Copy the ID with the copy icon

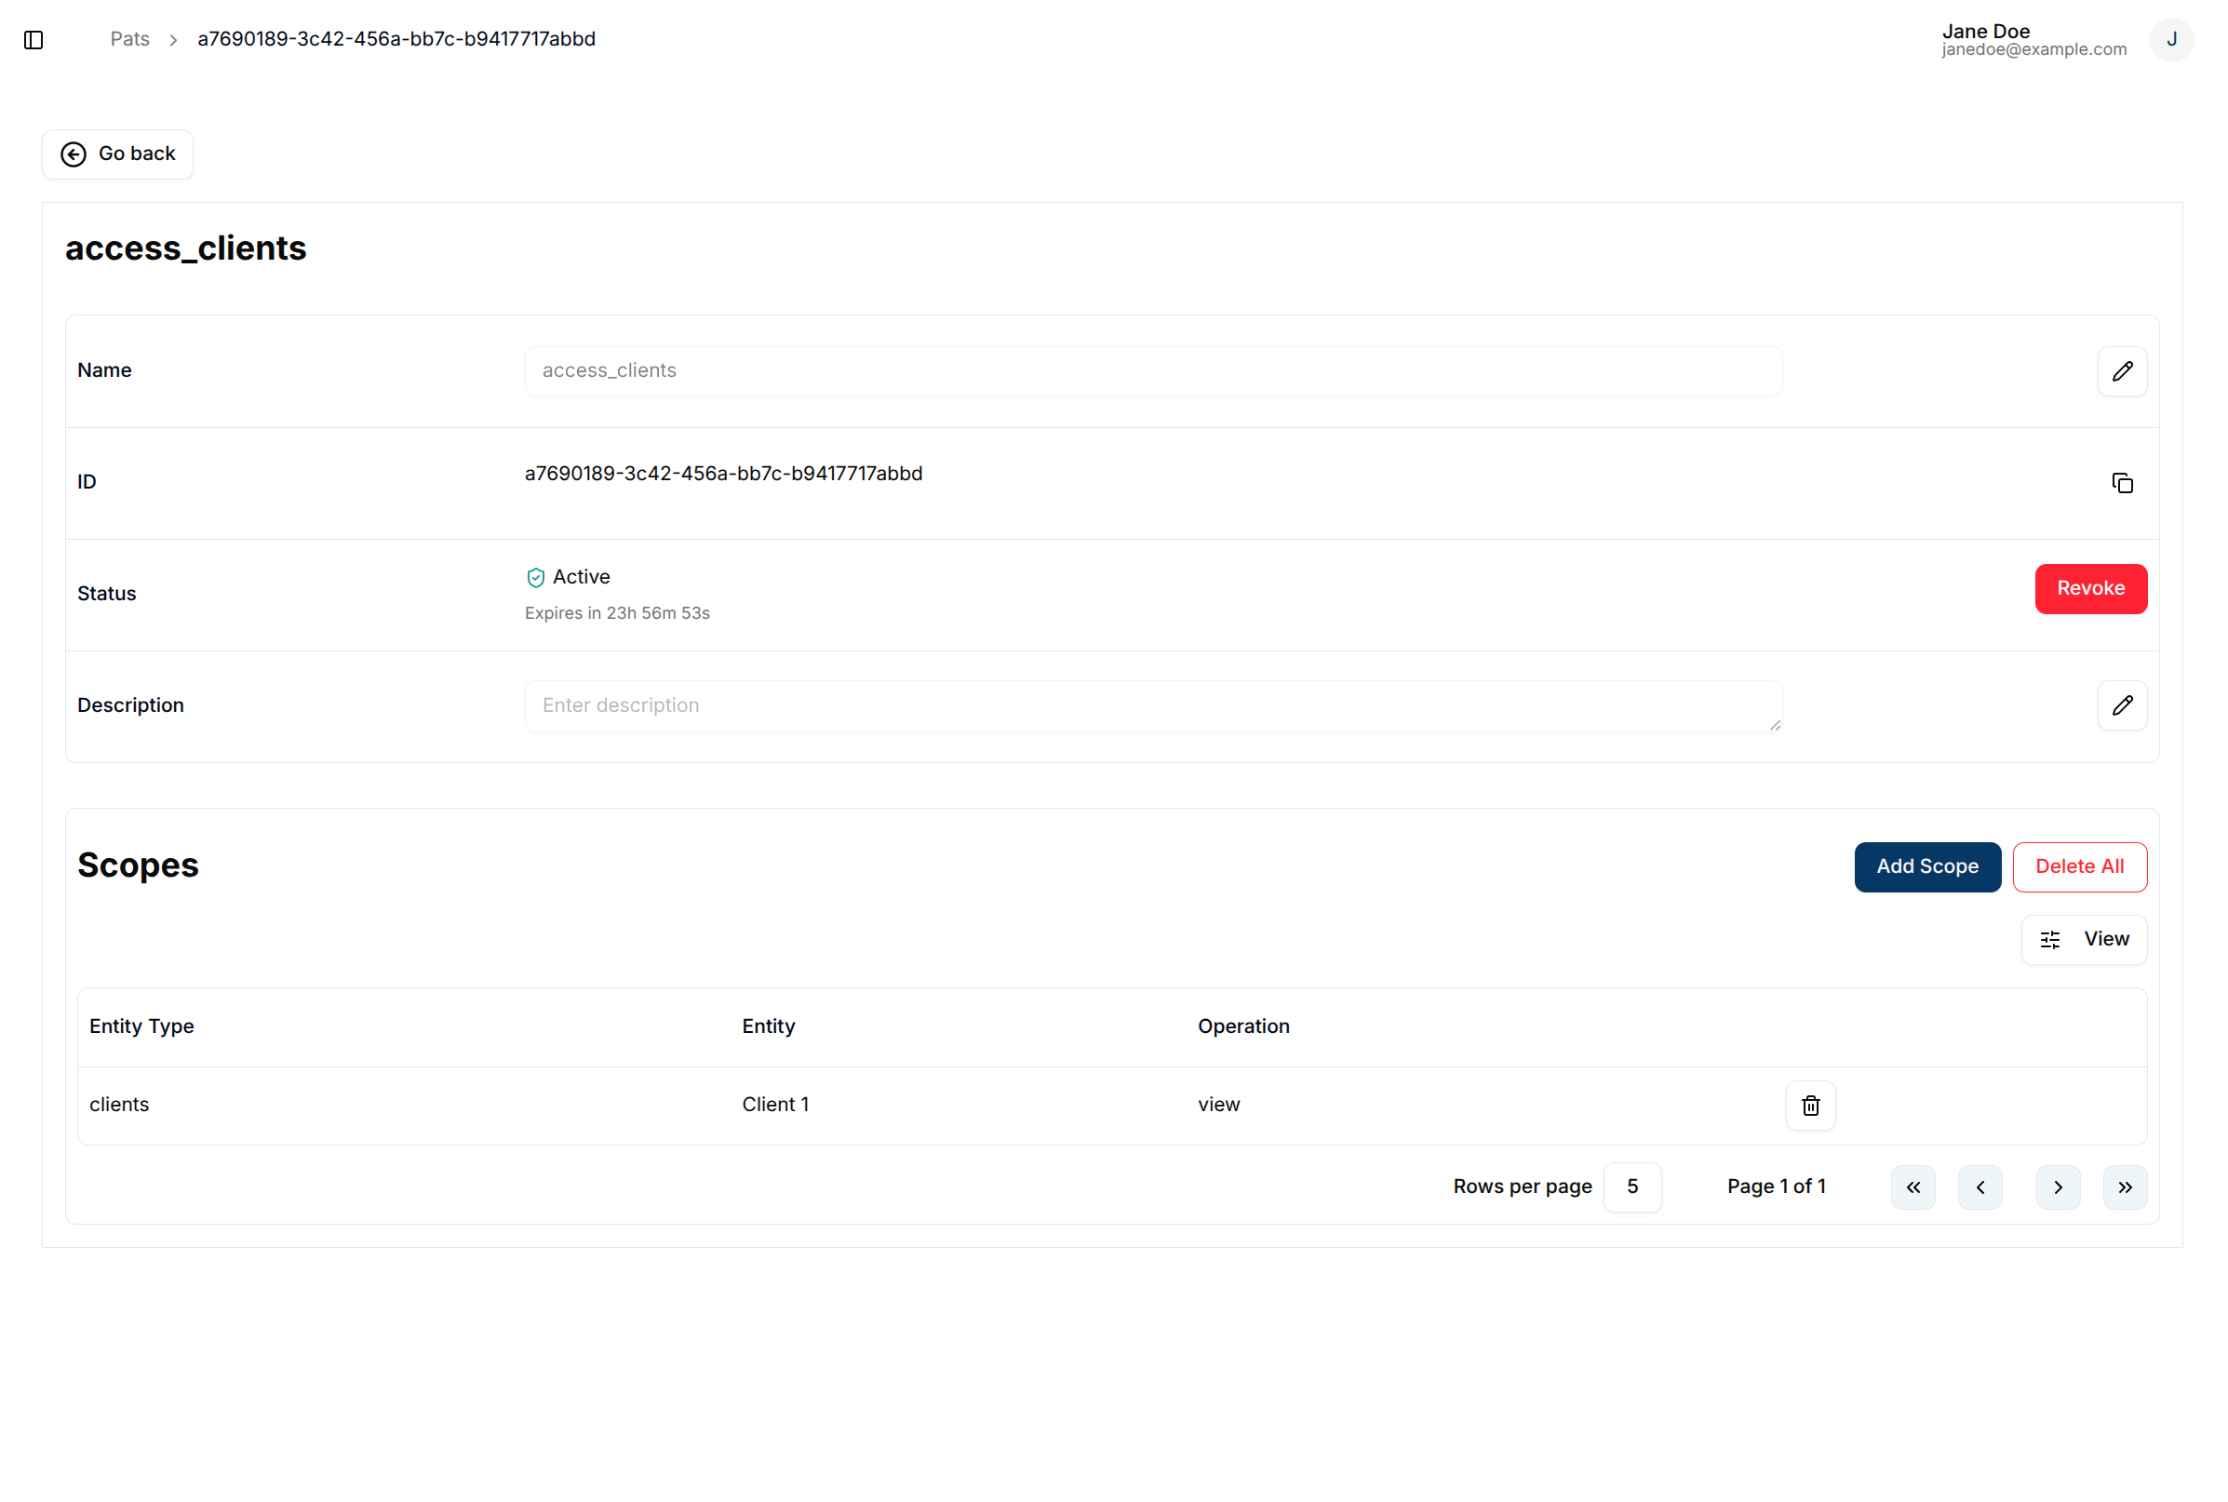(x=2122, y=483)
